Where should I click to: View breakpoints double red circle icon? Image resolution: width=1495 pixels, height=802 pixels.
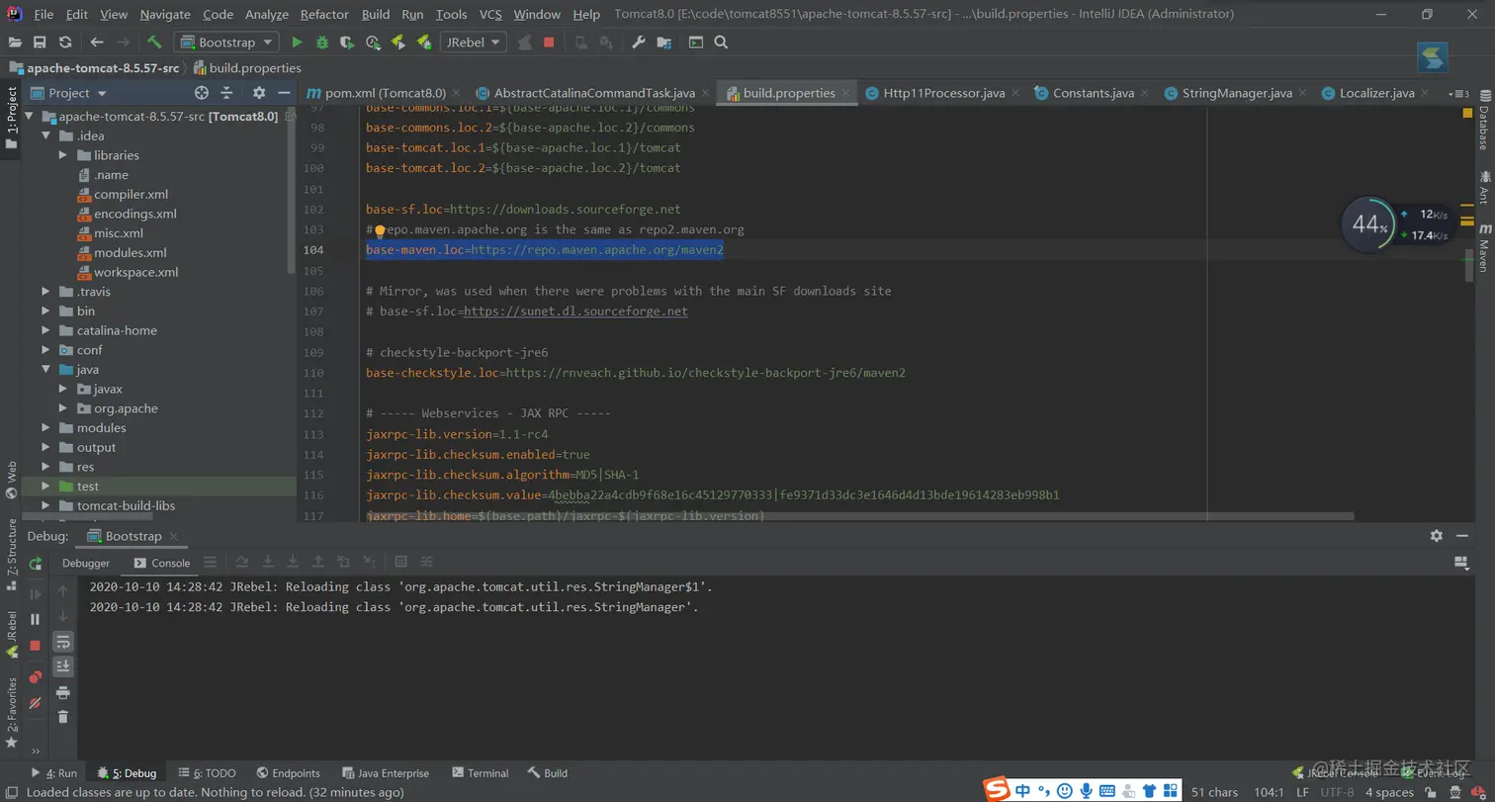pos(36,677)
